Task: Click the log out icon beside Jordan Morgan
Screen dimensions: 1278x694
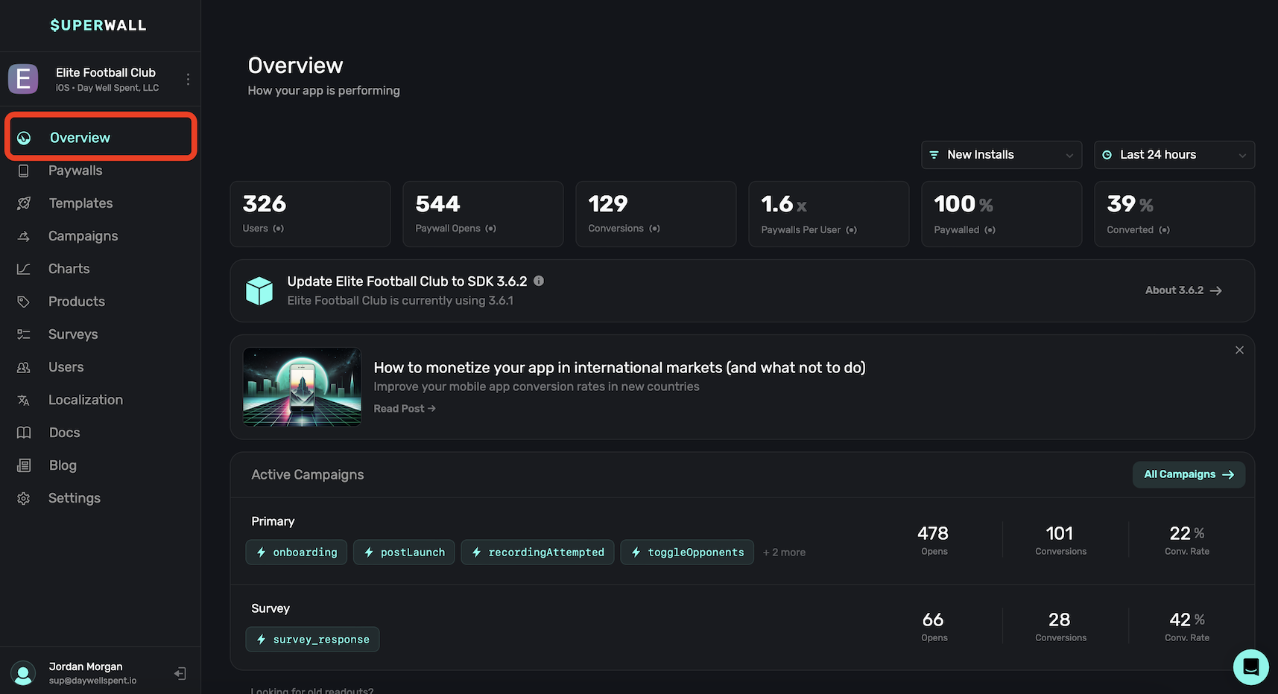Action: coord(180,673)
